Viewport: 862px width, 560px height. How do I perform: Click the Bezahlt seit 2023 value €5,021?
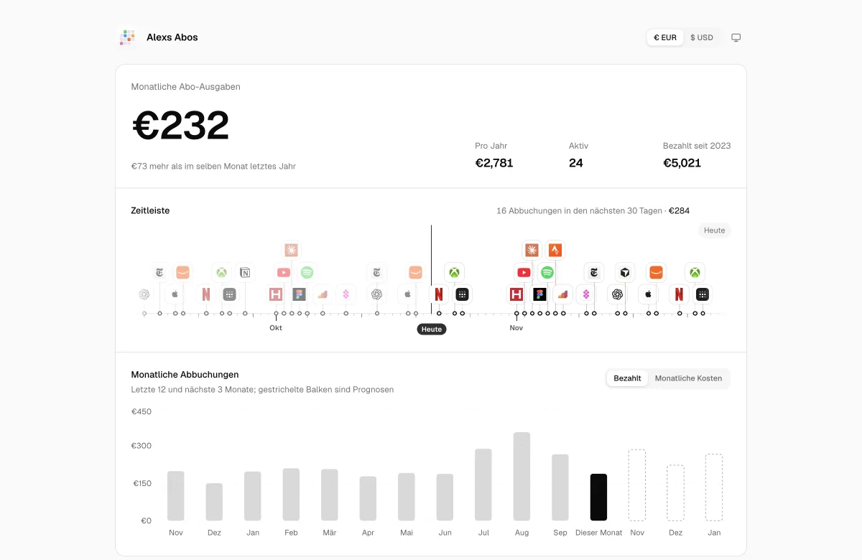(682, 163)
